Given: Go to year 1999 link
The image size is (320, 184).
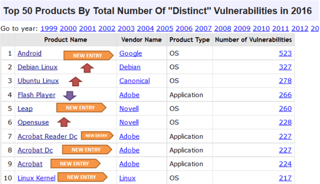Looking at the screenshot, I should click(x=49, y=28).
